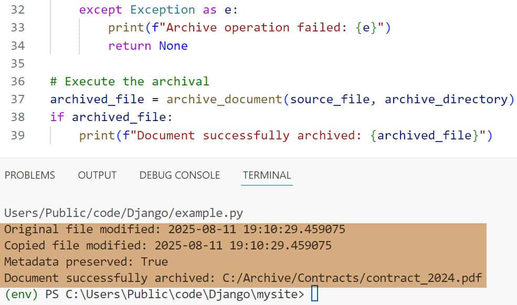The height and width of the screenshot is (305, 517).
Task: Click the example.py path in terminal
Action: [123, 213]
